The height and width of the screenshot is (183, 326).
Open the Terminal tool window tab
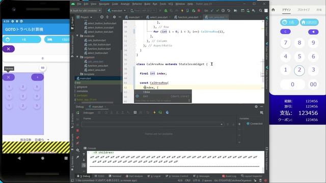[x=115, y=176]
